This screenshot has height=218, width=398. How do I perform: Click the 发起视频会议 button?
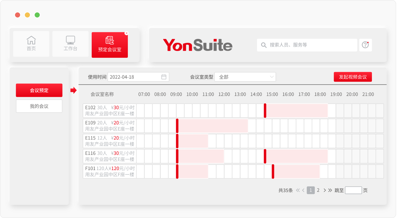tap(353, 77)
